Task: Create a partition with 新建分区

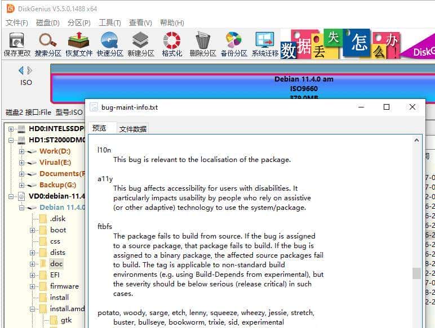Action: click(141, 44)
